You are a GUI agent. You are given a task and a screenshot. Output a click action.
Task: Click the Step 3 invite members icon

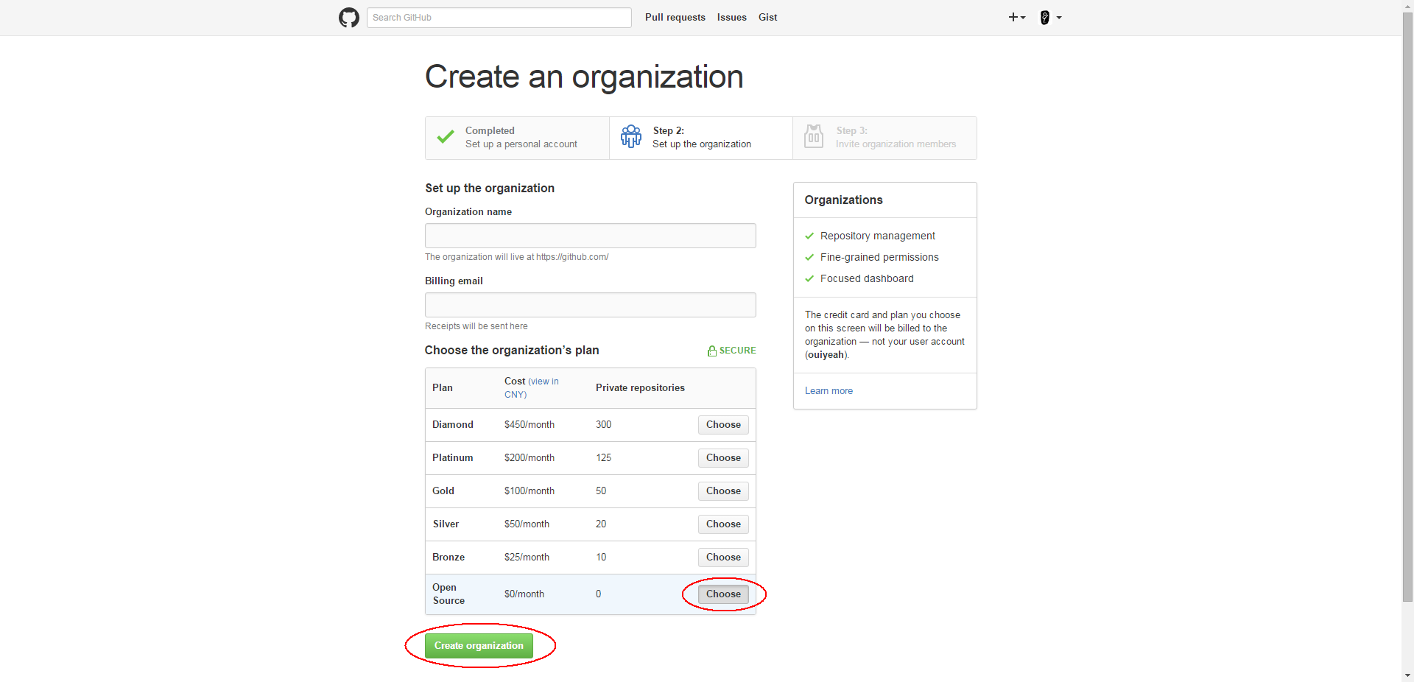(x=814, y=136)
